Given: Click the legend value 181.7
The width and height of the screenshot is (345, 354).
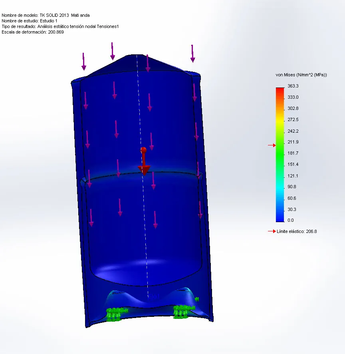Looking at the screenshot, I should coord(293,153).
